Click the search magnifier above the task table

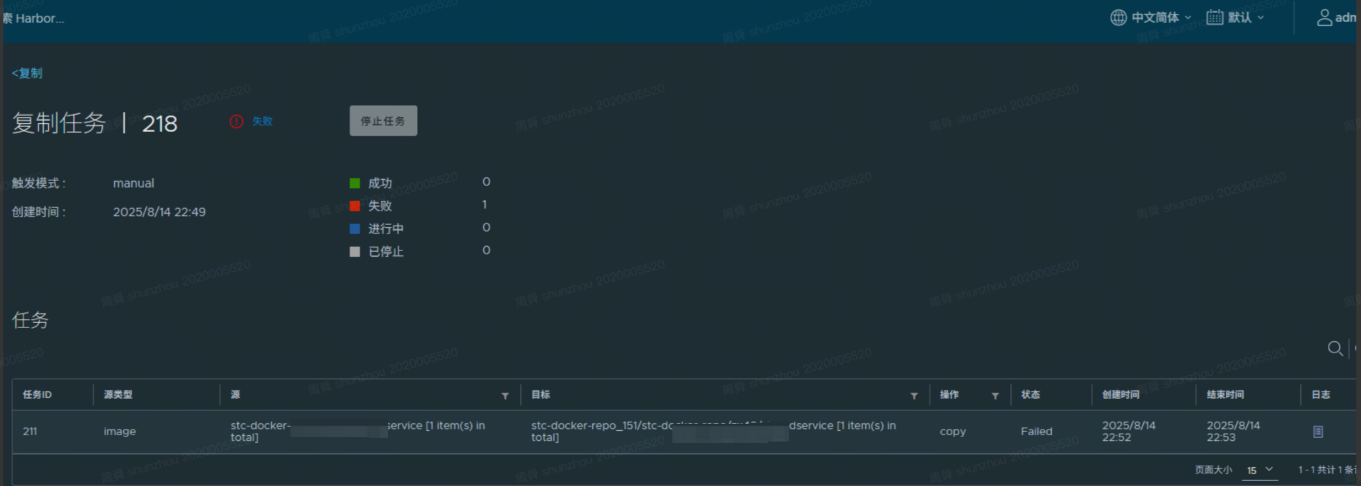point(1335,348)
